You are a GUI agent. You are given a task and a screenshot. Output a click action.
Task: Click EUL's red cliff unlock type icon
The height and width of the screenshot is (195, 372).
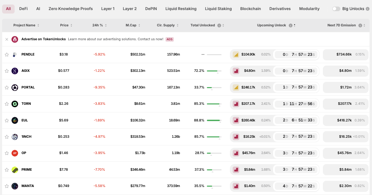tap(236, 120)
